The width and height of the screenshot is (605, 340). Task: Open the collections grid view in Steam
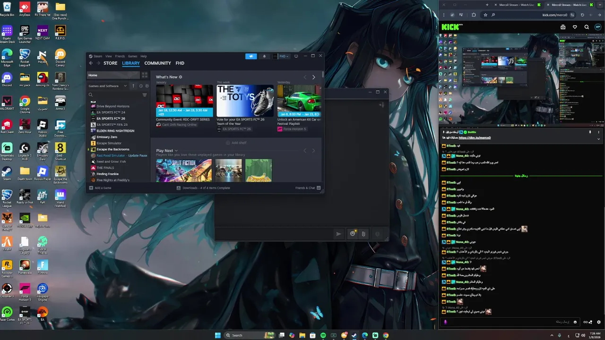point(145,75)
